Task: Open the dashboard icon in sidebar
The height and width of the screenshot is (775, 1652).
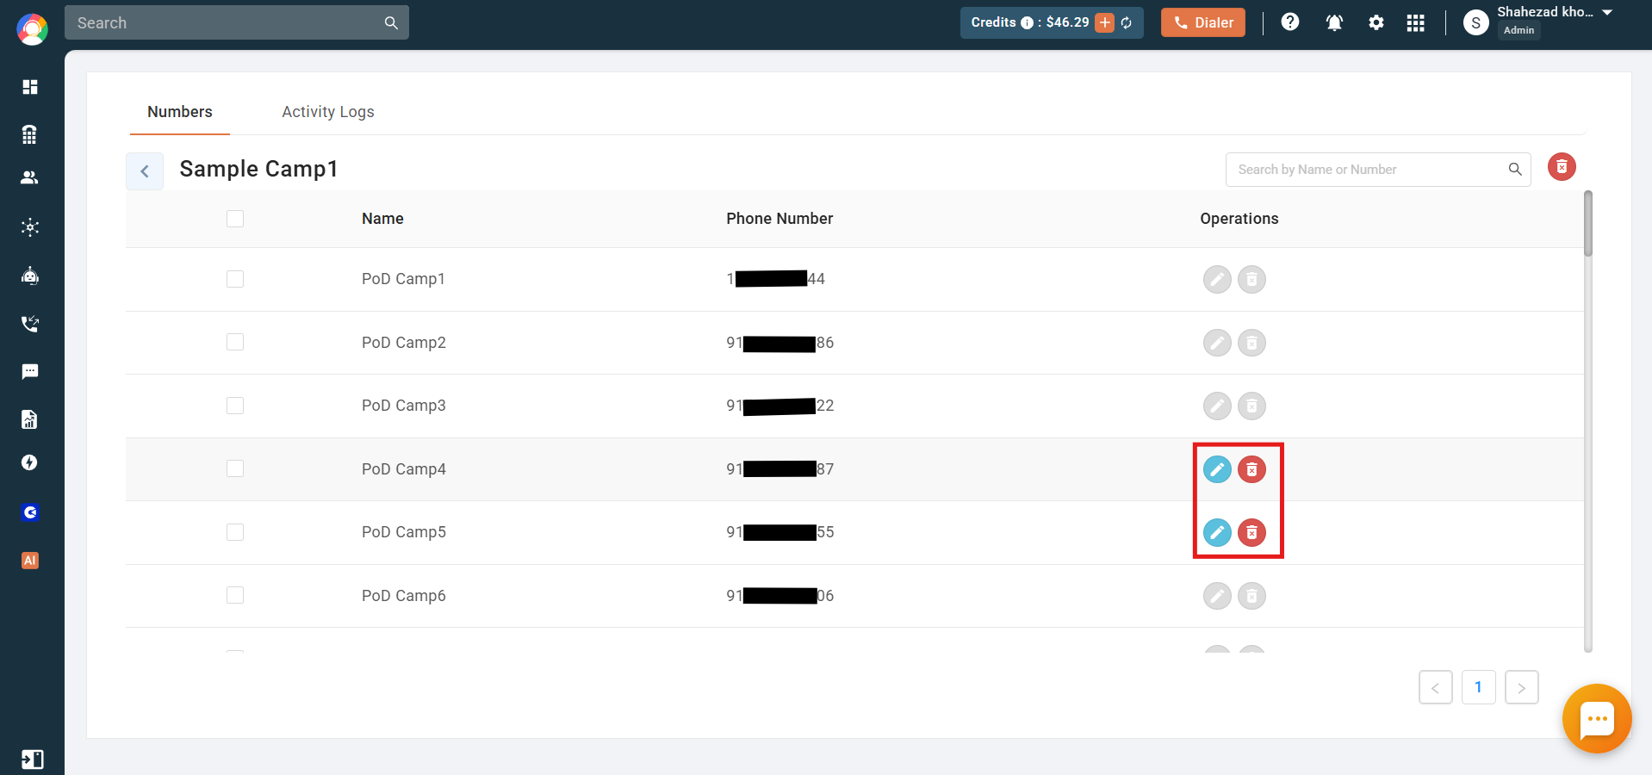Action: click(x=30, y=87)
